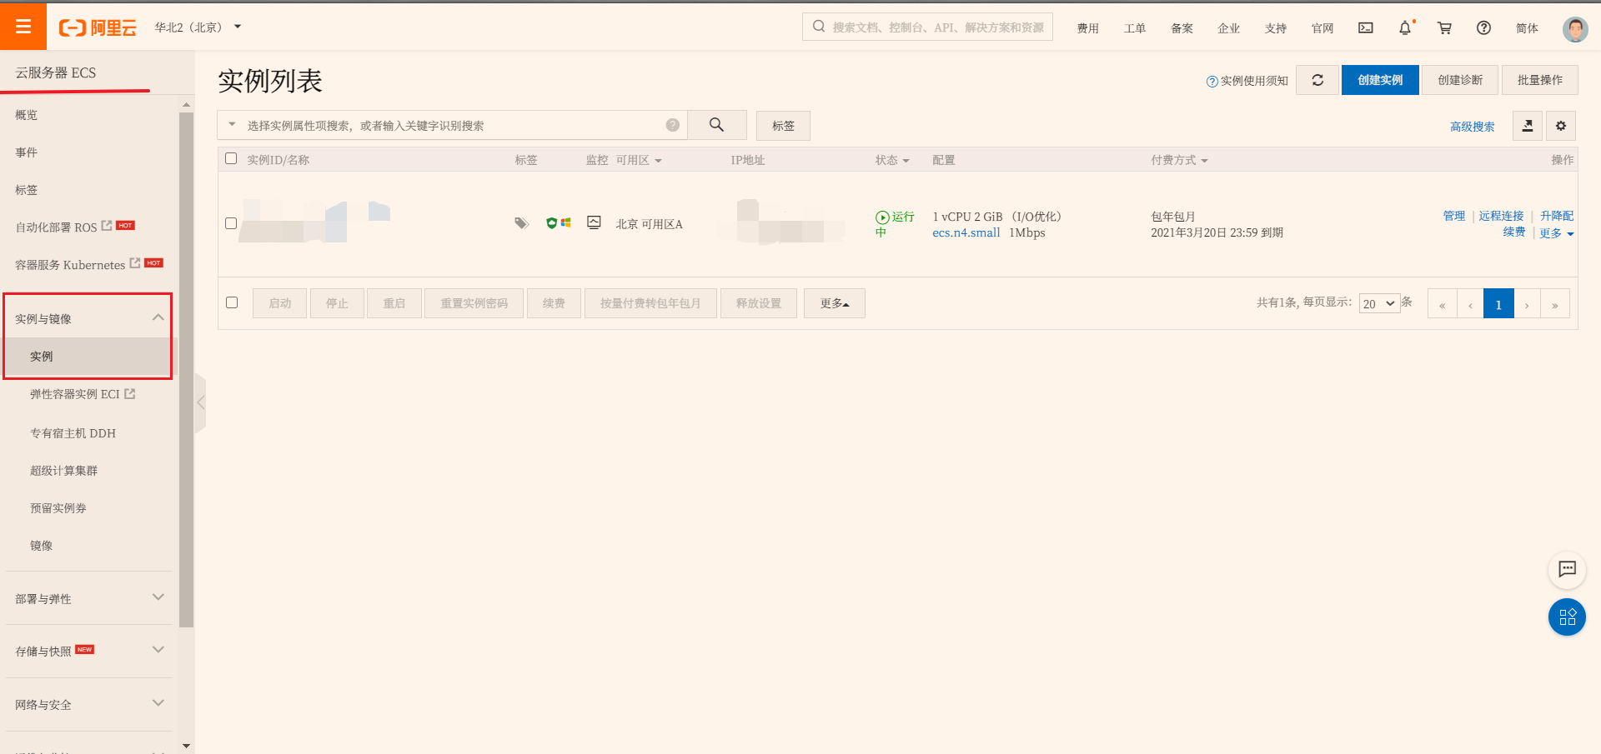Open the 高级搜索 link
The height and width of the screenshot is (754, 1601).
1472,127
